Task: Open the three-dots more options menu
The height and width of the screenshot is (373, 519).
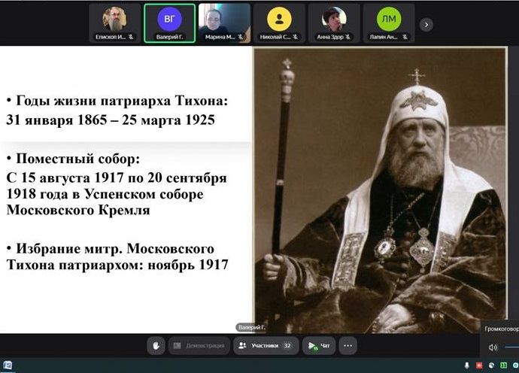Action: [x=347, y=346]
